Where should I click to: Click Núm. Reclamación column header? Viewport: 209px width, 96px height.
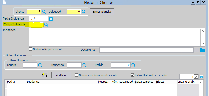pyautogui.click(x=123, y=82)
